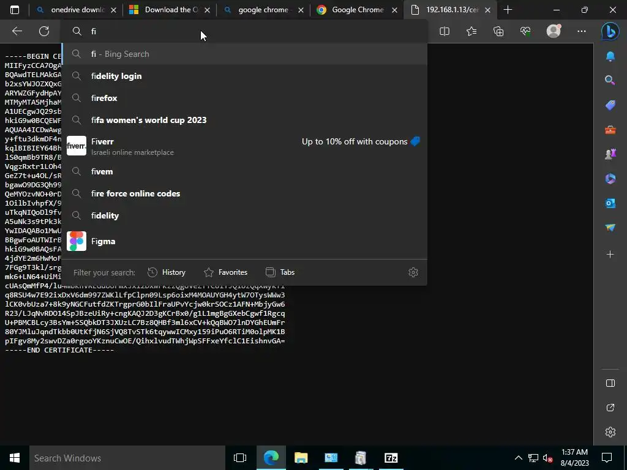
Task: Open Tab actions menu icon
Action: (15, 10)
